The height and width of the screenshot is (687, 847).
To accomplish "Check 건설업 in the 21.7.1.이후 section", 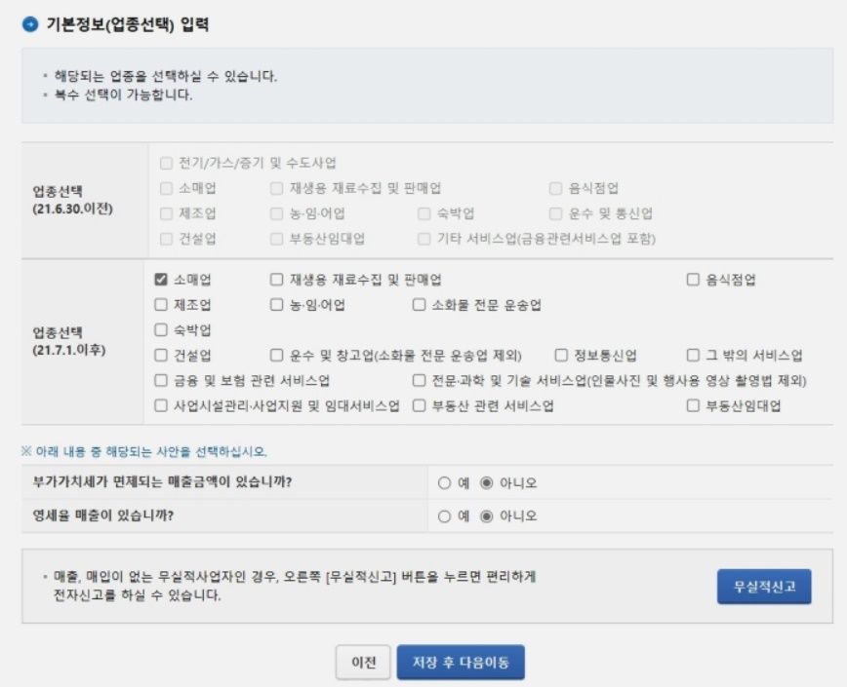I will pos(160,355).
